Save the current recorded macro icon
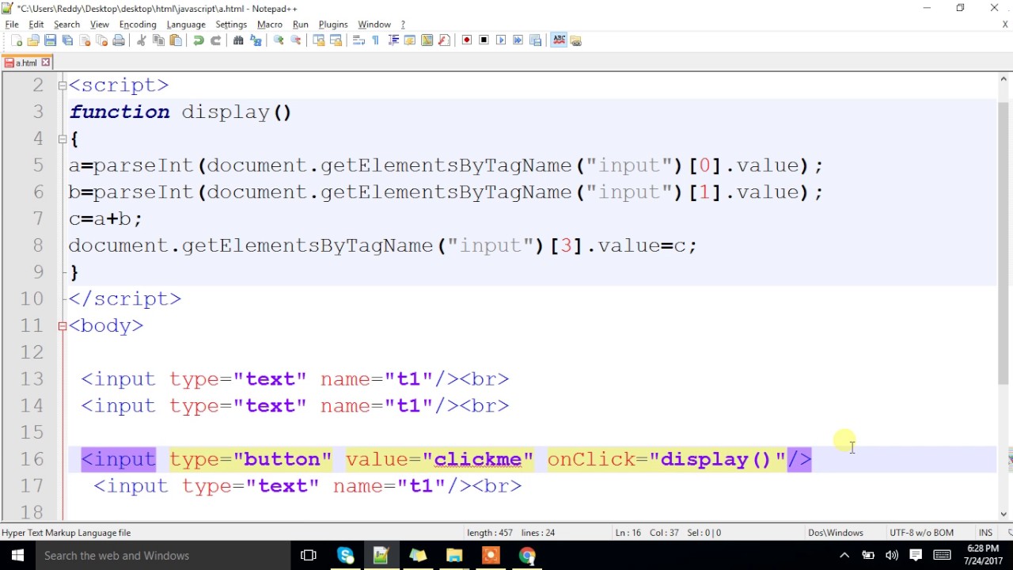Screen dimensions: 1013x570 click(x=536, y=40)
